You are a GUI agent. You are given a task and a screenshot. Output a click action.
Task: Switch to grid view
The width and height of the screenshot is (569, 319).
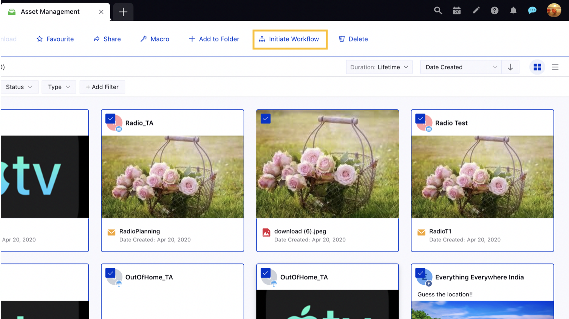coord(537,67)
